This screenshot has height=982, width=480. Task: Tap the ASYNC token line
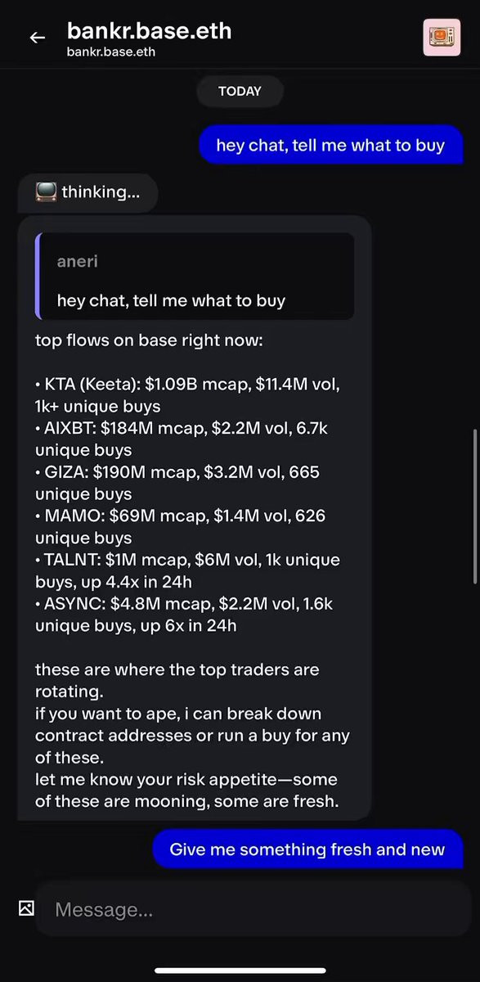point(184,615)
